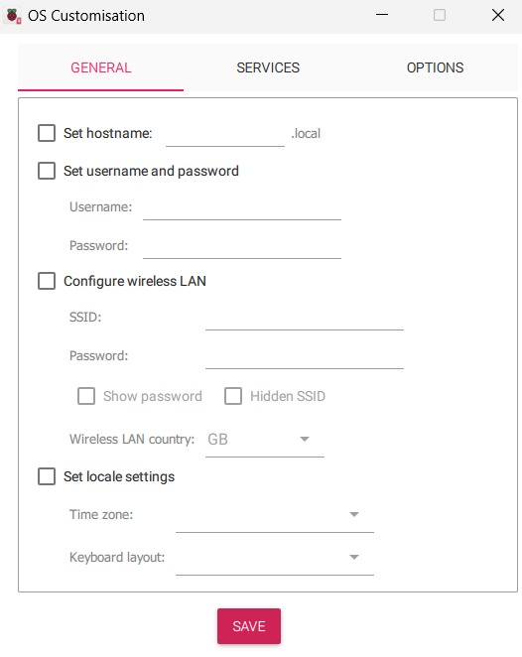Viewport: 522px width, 657px height.
Task: Enable the Set hostname checkbox
Action: point(47,133)
